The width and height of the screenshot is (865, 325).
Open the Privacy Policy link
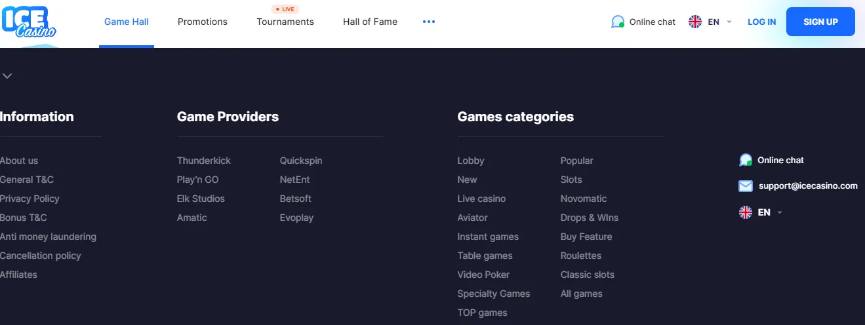tap(30, 199)
